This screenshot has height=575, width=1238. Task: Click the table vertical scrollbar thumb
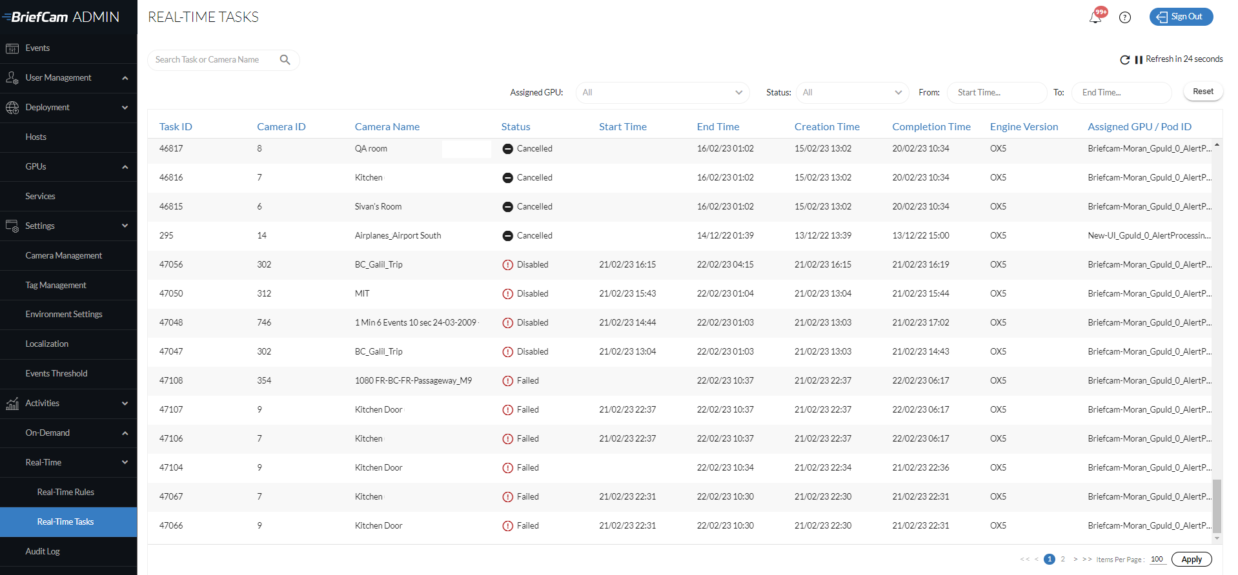[1217, 506]
